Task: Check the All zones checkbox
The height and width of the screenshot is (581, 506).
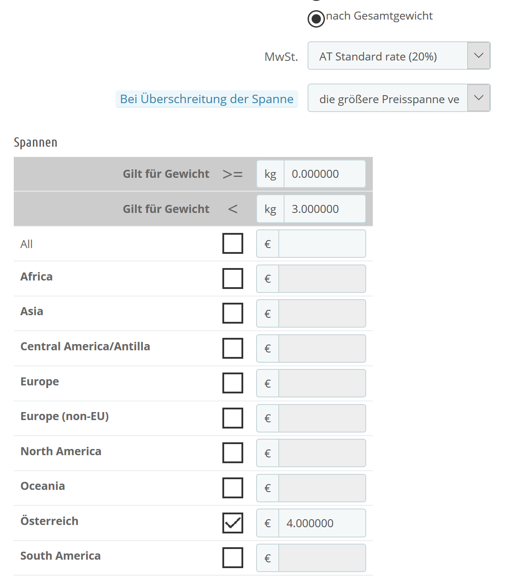Action: tap(233, 244)
